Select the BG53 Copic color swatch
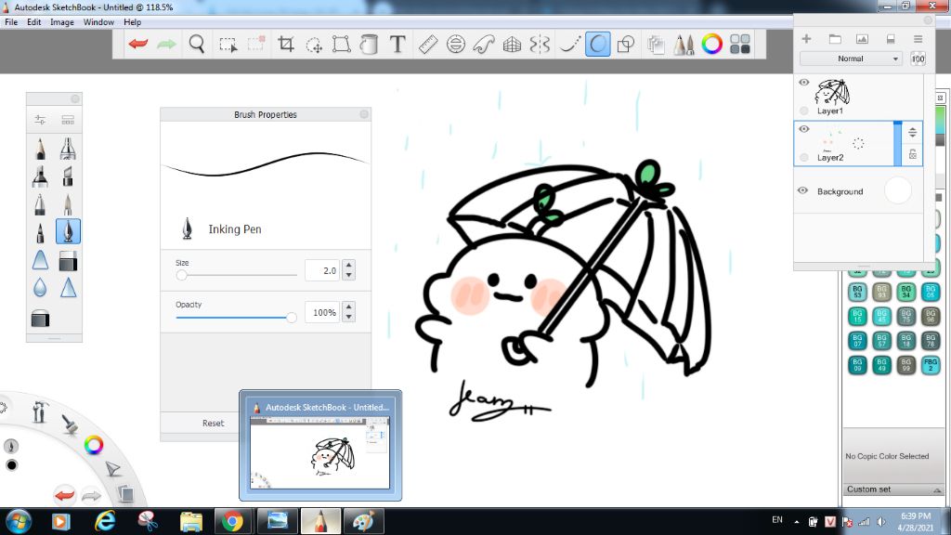 point(857,292)
